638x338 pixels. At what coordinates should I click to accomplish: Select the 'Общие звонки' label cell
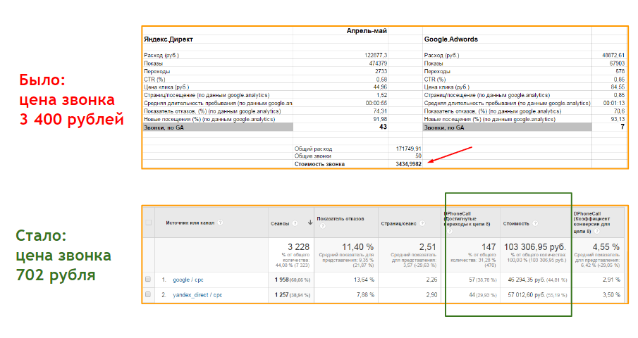pyautogui.click(x=312, y=156)
